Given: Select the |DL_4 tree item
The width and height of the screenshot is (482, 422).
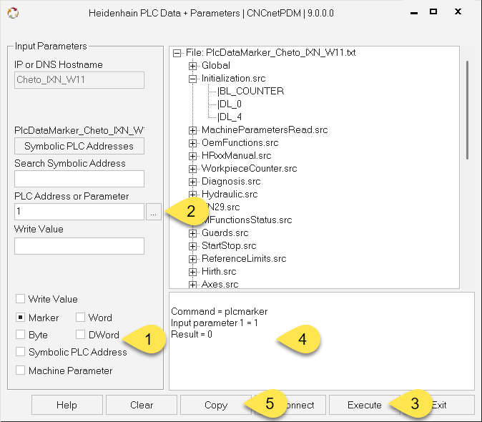Looking at the screenshot, I should click(230, 117).
